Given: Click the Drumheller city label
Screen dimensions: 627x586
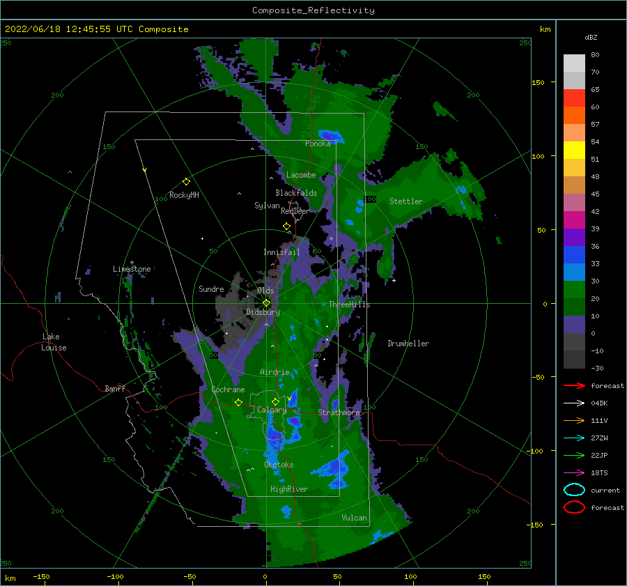Looking at the screenshot, I should pos(408,344).
